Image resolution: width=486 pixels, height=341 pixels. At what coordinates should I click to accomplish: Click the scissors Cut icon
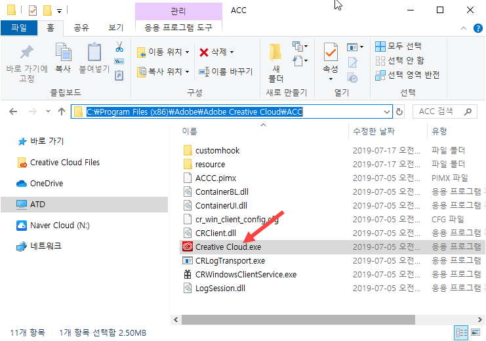point(119,47)
